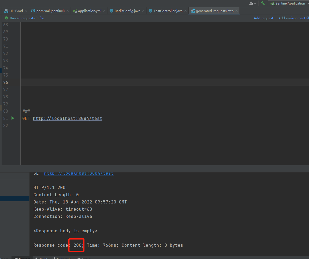Close the pom.xml (sentinel) tab

68,11
